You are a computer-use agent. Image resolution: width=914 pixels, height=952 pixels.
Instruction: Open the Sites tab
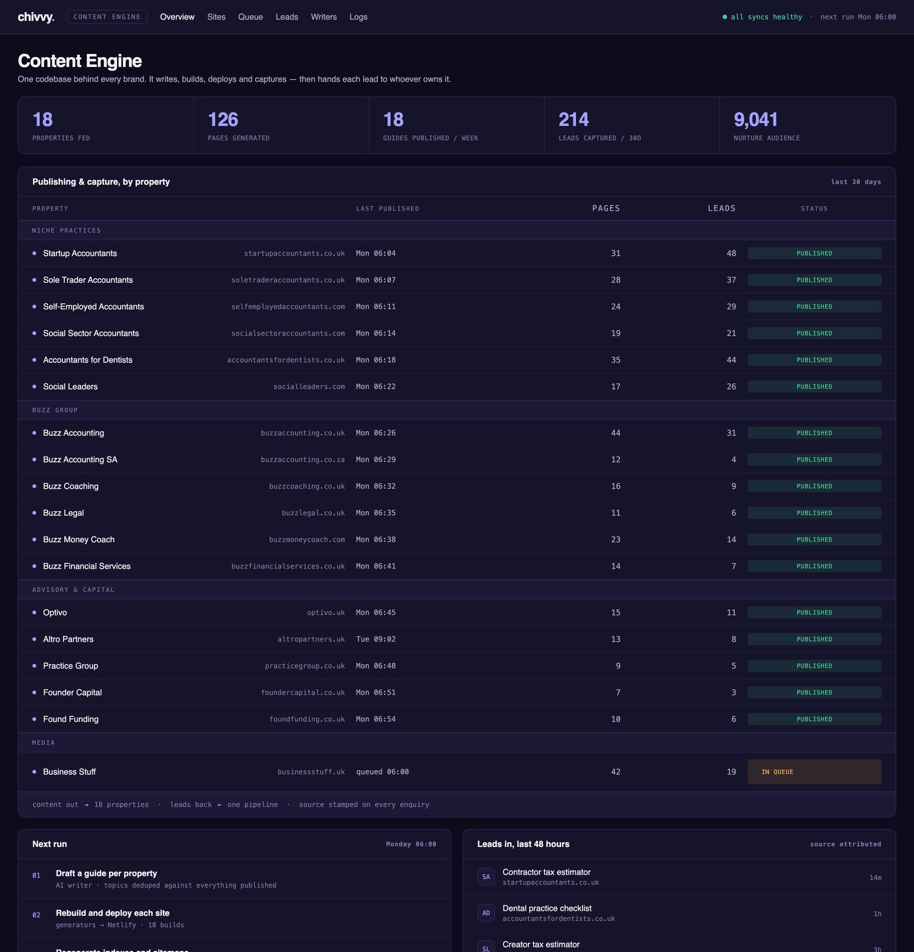click(x=217, y=17)
